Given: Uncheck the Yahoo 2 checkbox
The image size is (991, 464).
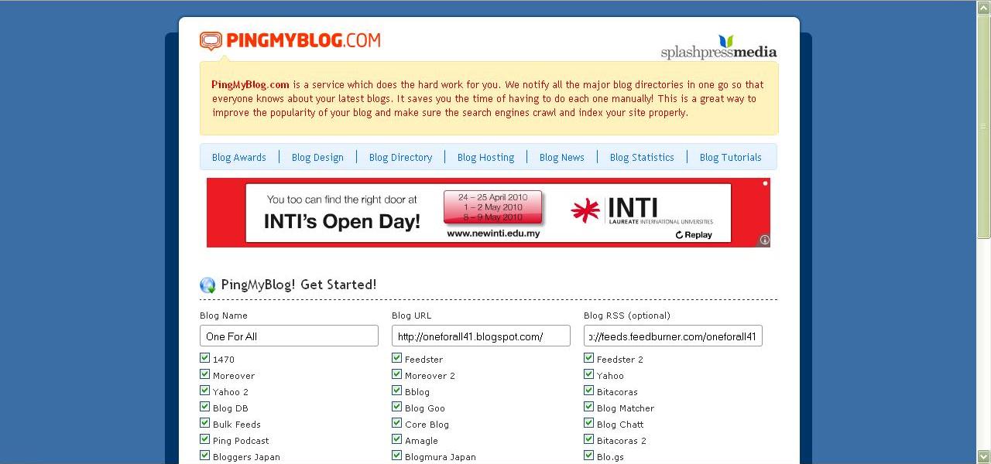Looking at the screenshot, I should click(204, 391).
